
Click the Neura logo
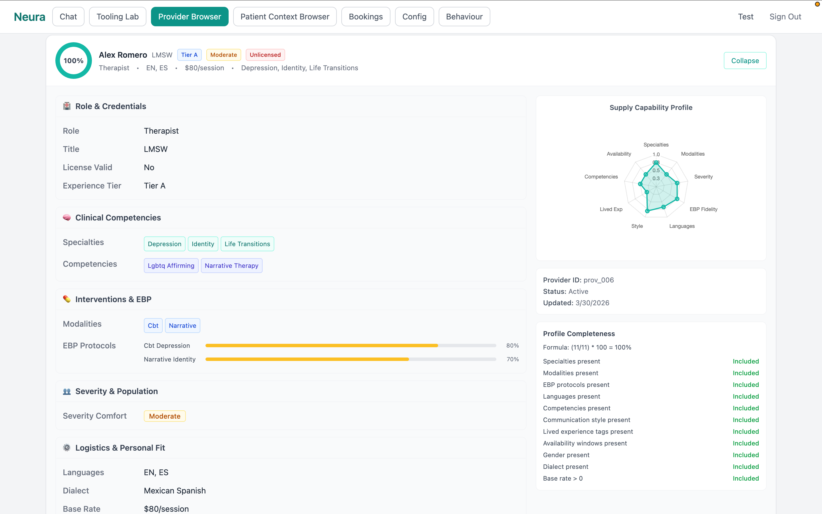[30, 16]
